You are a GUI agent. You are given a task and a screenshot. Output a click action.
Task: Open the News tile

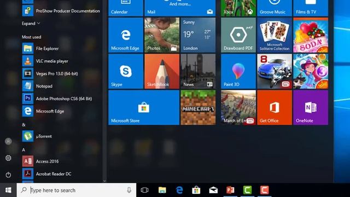(198, 71)
